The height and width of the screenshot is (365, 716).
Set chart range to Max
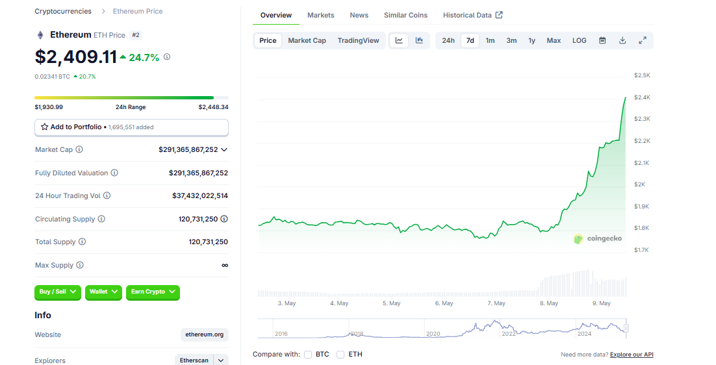(x=554, y=40)
